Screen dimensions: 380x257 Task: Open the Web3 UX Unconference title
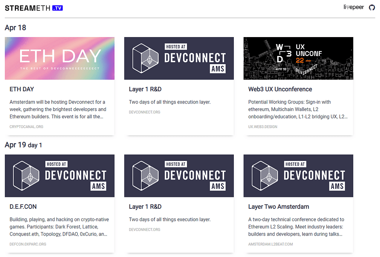pyautogui.click(x=280, y=89)
